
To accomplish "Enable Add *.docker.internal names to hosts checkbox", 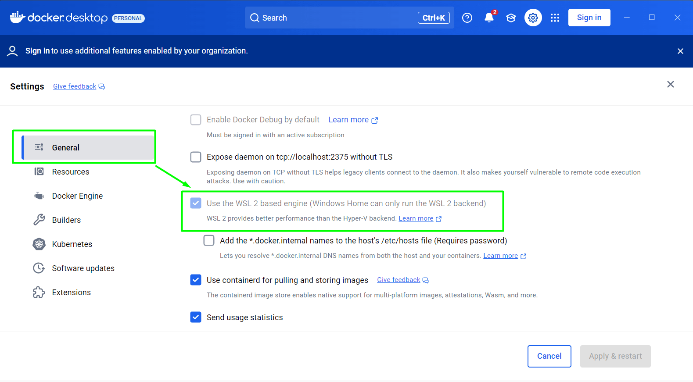I will 209,240.
